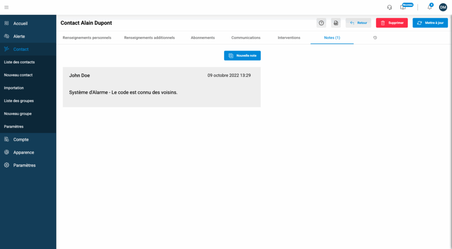The height and width of the screenshot is (249, 452).
Task: Click the print icon button
Action: click(336, 23)
